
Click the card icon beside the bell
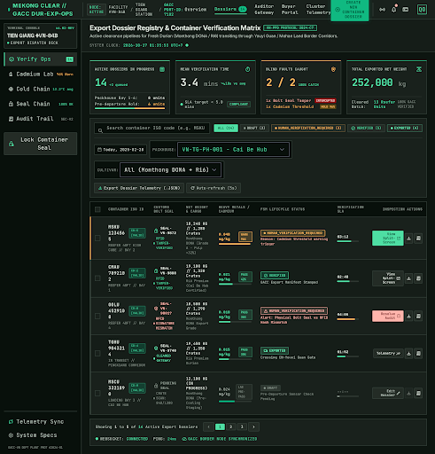(406, 10)
